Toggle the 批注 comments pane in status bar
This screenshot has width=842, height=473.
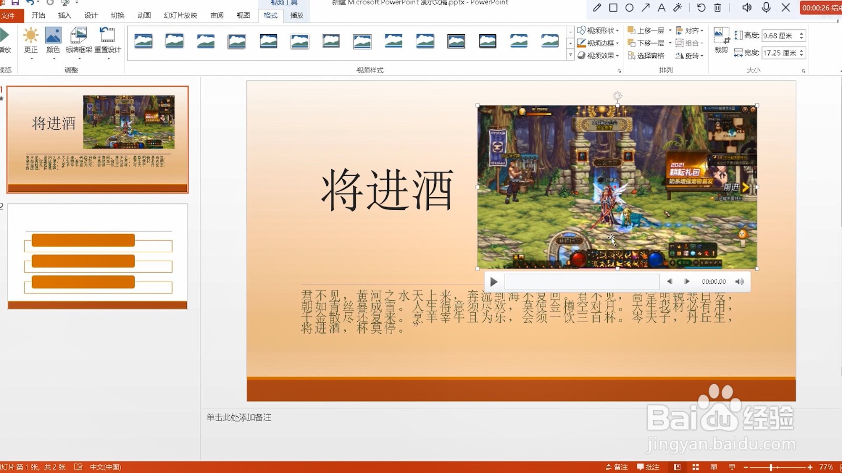coord(648,467)
